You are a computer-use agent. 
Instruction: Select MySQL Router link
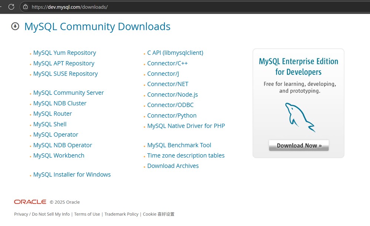(53, 114)
